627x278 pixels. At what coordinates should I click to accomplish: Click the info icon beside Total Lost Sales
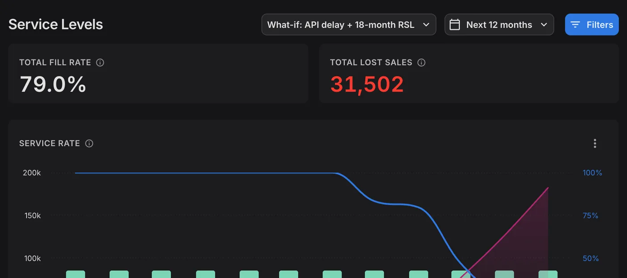(x=421, y=63)
